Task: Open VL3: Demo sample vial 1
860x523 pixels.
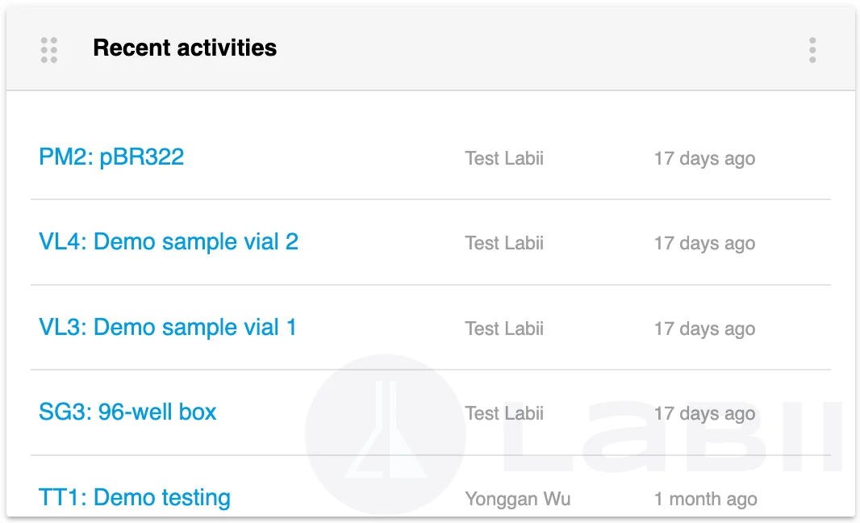Action: 168,327
